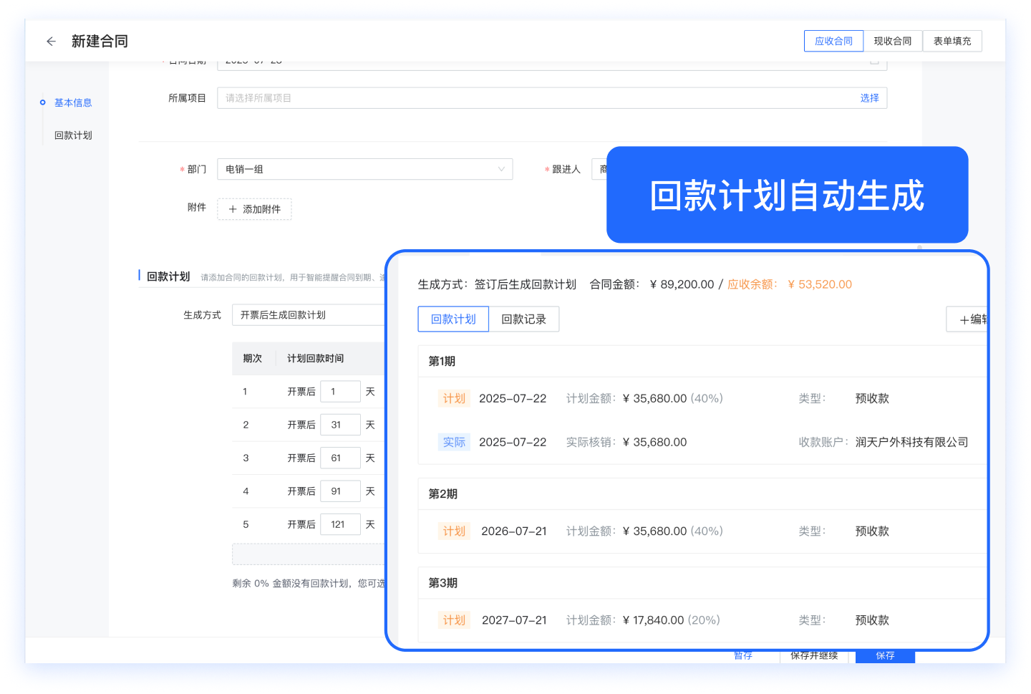Click the back arrow beside 新建合同
This screenshot has width=1031, height=694.
pos(51,42)
